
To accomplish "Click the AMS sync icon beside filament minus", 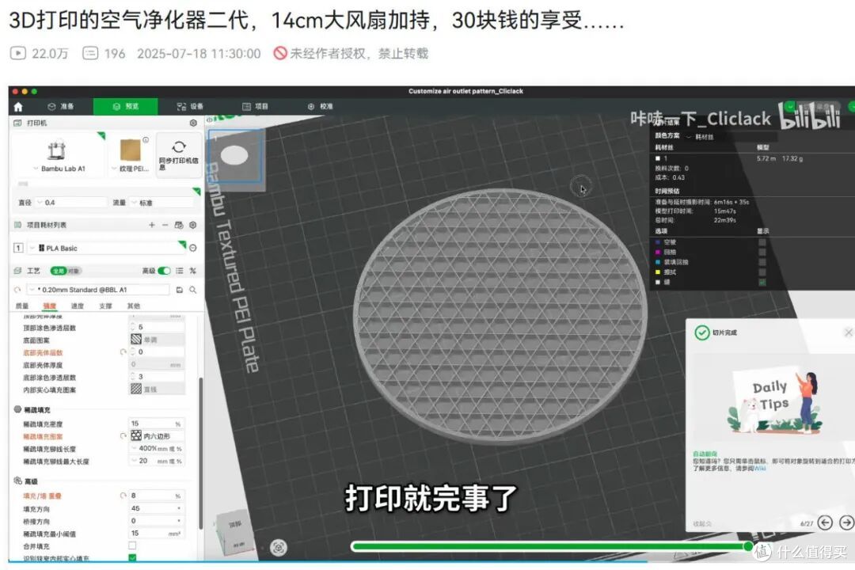I will (179, 225).
